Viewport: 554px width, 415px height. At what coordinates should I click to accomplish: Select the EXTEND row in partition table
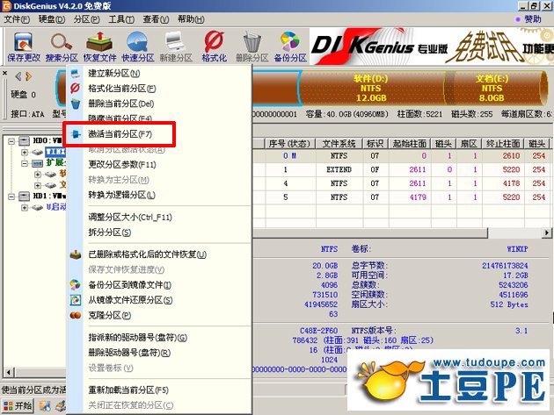tap(403, 169)
